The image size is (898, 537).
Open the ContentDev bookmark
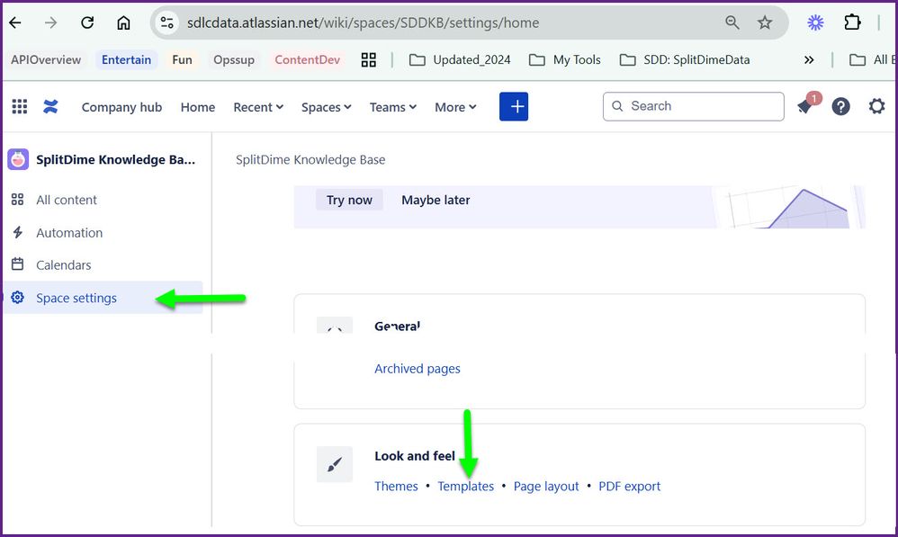tap(308, 59)
